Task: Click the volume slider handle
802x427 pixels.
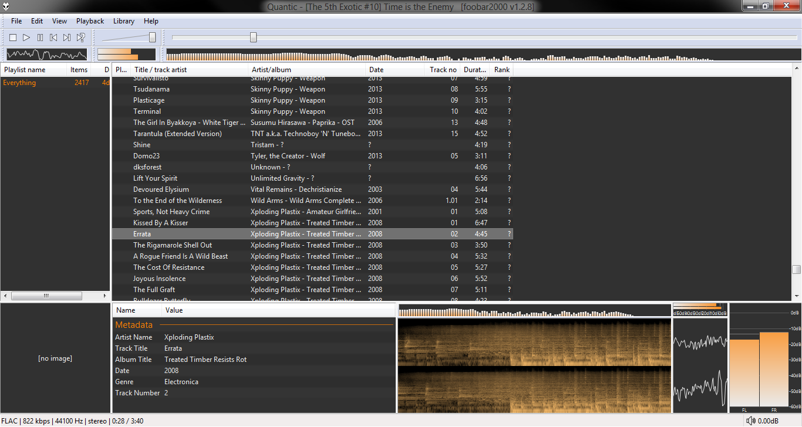Action: click(x=153, y=38)
